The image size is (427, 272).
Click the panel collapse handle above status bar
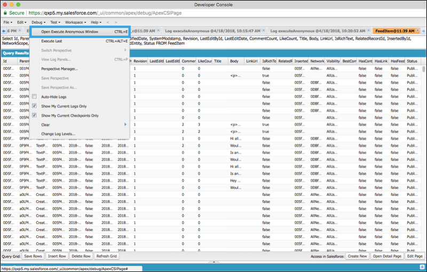pyautogui.click(x=213, y=262)
